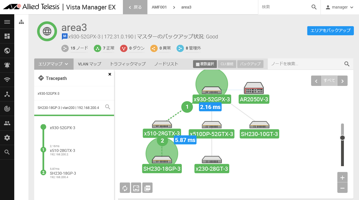Open the system settings gear icon
The height and width of the screenshot is (200, 359).
(x=7, y=138)
